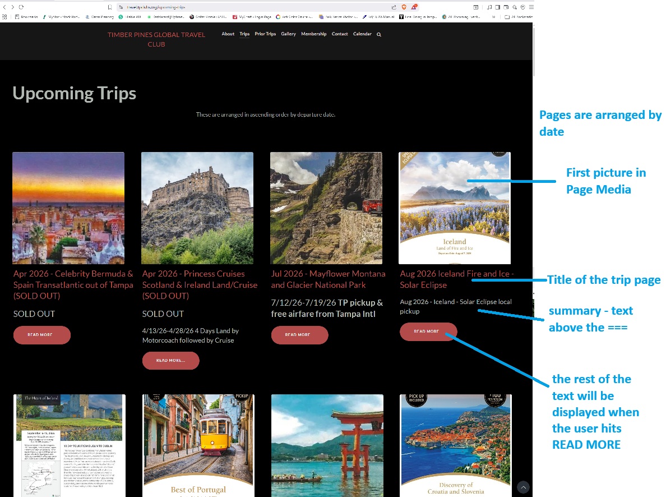The image size is (666, 497).
Task: Go to the Membership page
Action: [x=313, y=34]
